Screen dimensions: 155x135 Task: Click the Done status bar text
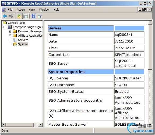5,130
